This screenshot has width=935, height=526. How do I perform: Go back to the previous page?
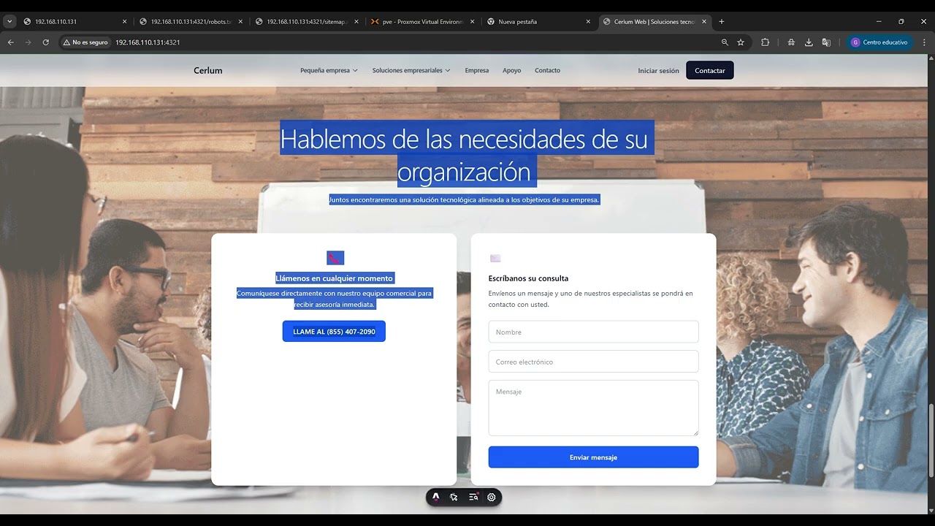point(11,42)
